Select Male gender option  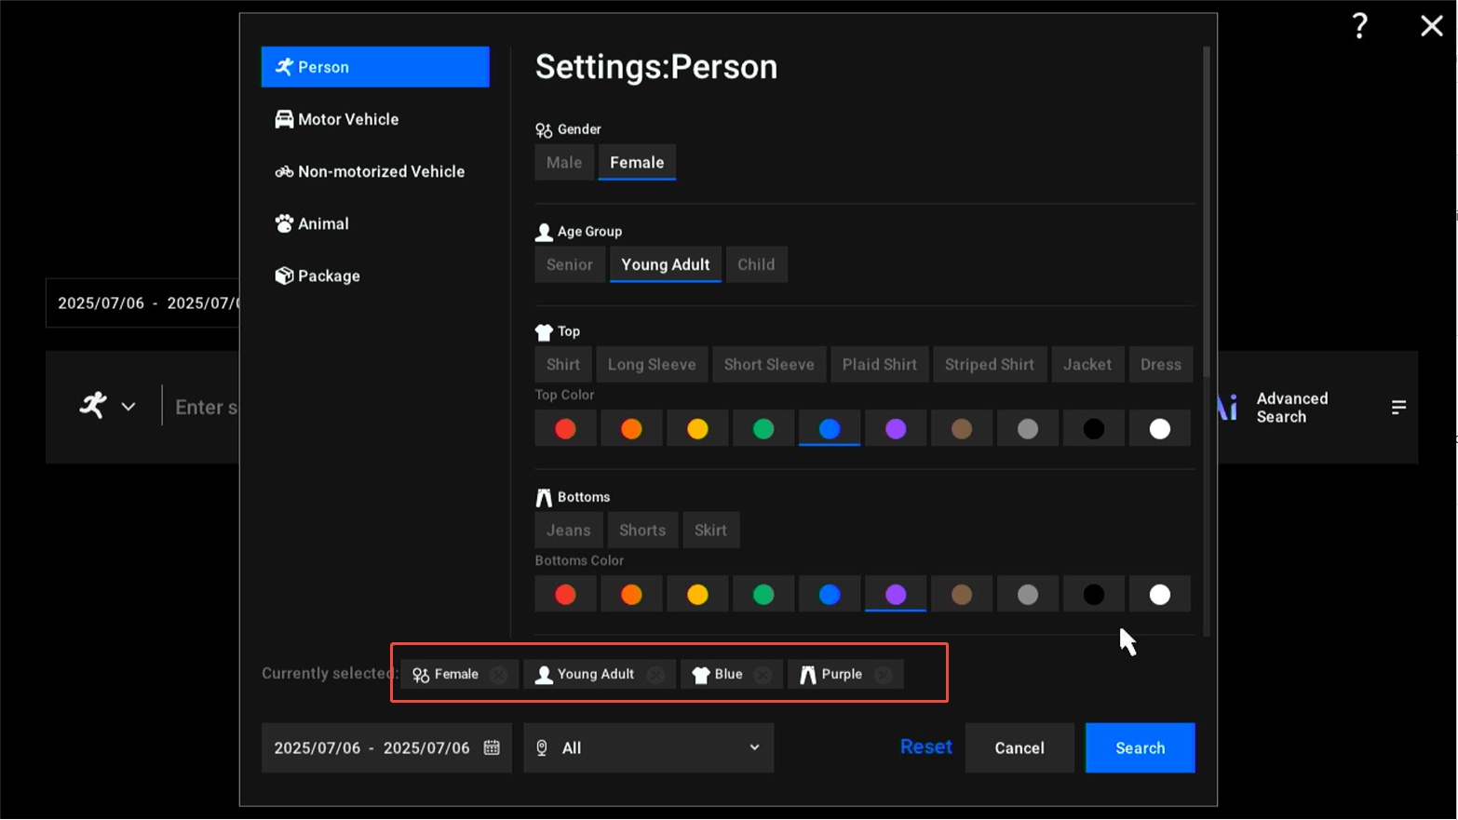[564, 162]
